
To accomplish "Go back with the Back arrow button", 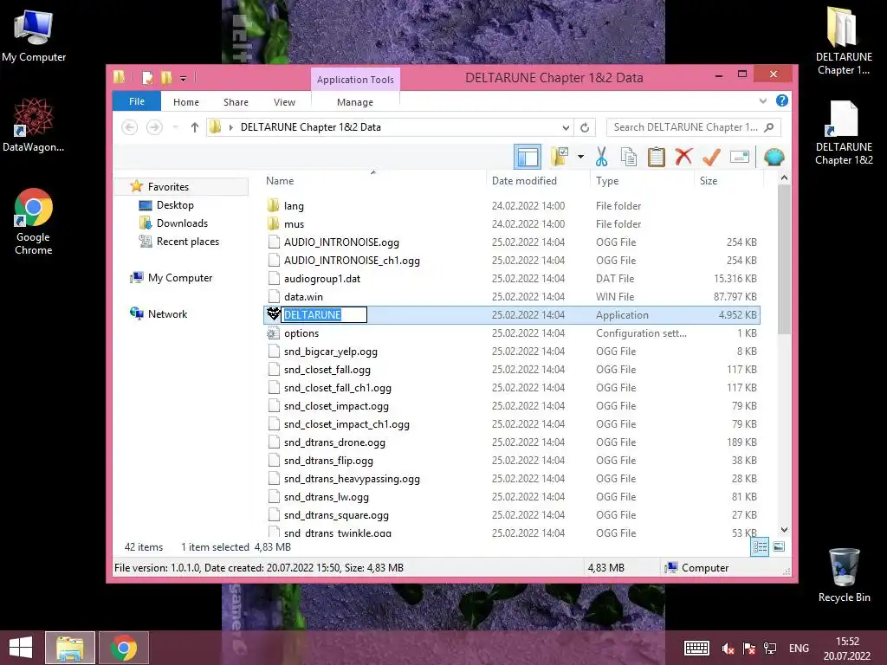I will [x=130, y=127].
